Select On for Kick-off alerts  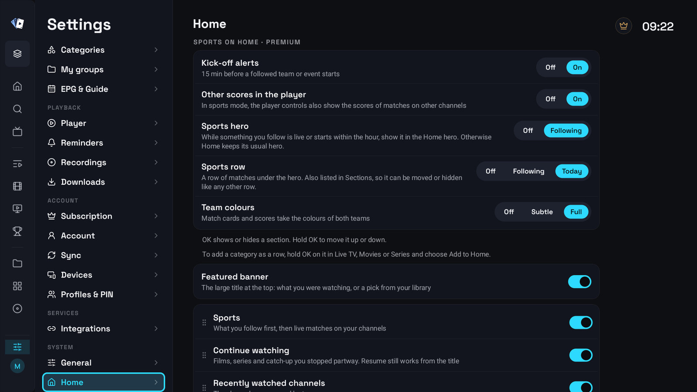[577, 68]
